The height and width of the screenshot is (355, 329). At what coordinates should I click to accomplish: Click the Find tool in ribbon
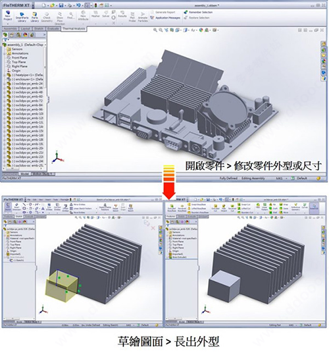(x=71, y=15)
